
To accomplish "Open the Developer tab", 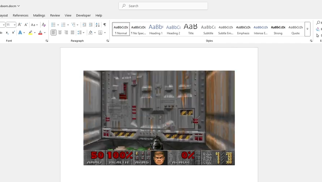I will coord(83,15).
